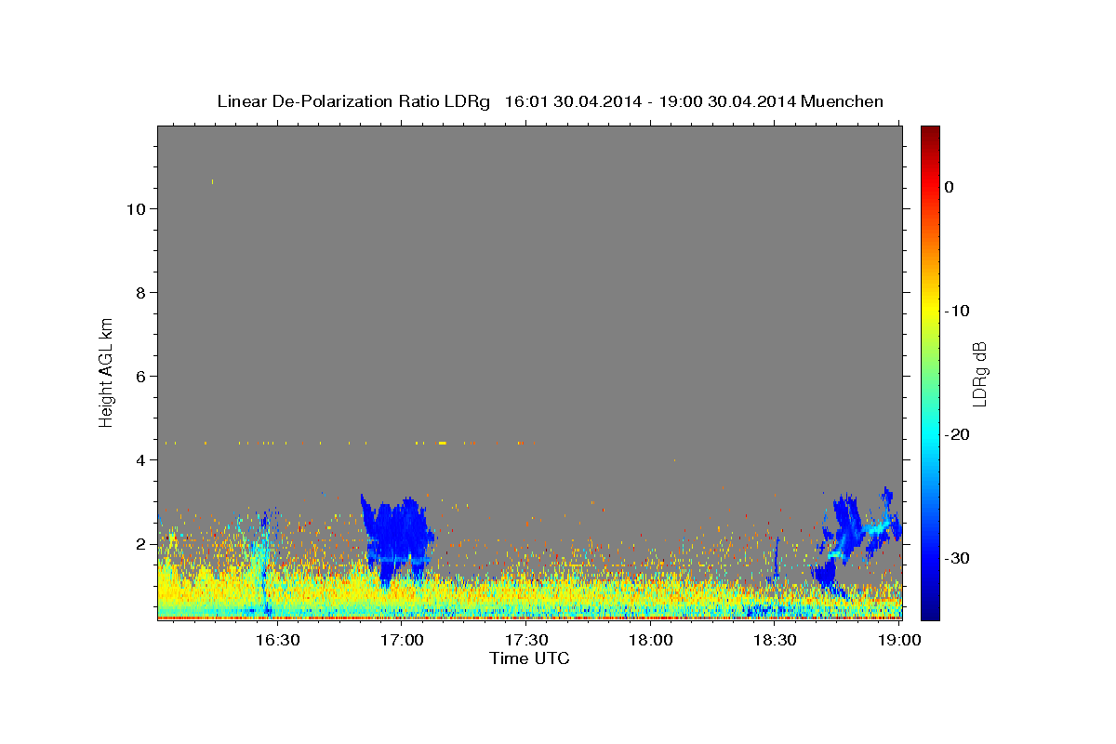The height and width of the screenshot is (744, 1116).
Task: Select the '16:30' time axis label
Action: pyautogui.click(x=277, y=640)
